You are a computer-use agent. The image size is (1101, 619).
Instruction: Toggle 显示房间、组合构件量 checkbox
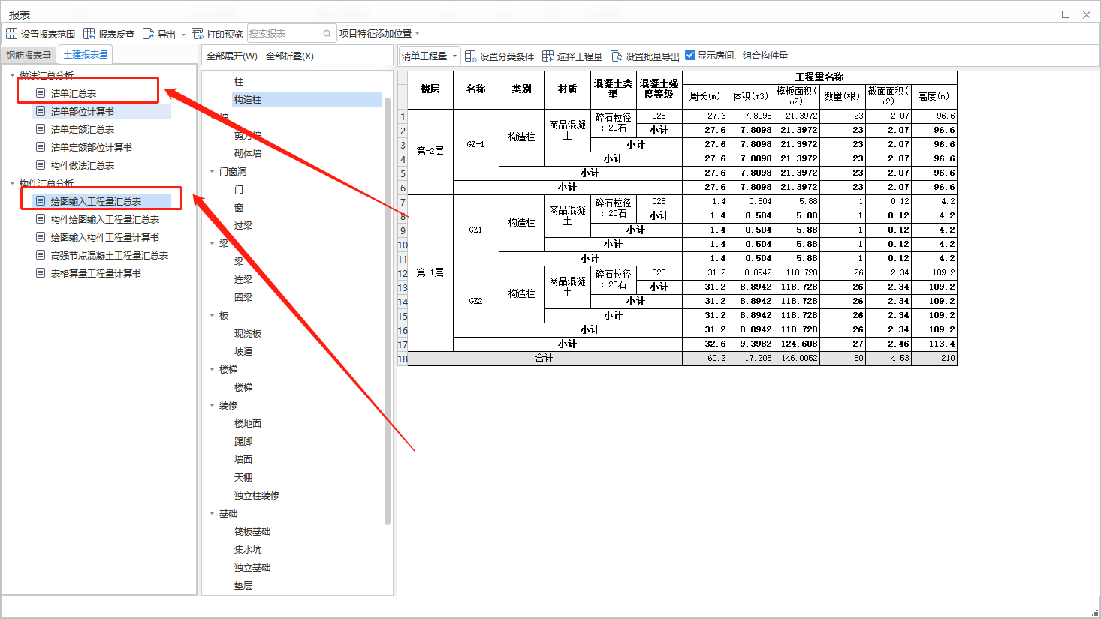pyautogui.click(x=690, y=55)
